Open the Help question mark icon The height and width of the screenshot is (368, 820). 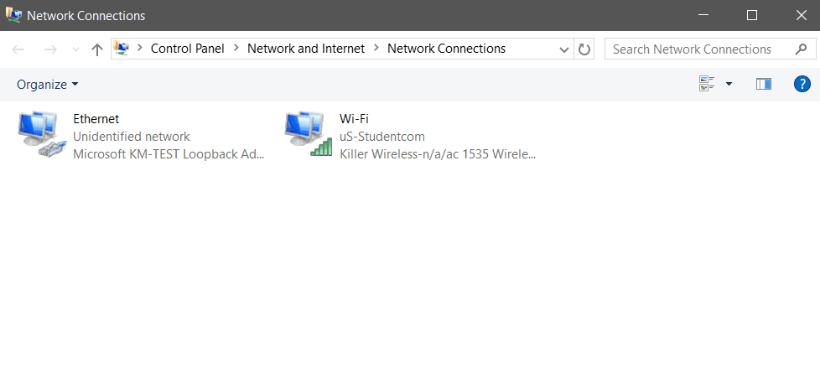pyautogui.click(x=802, y=84)
